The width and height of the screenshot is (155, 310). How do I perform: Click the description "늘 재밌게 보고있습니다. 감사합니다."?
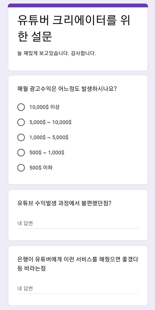coord(57,53)
